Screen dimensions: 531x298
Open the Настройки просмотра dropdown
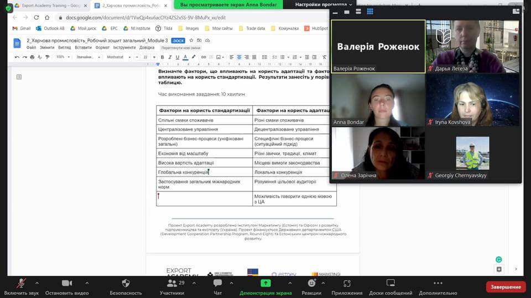point(324,4)
